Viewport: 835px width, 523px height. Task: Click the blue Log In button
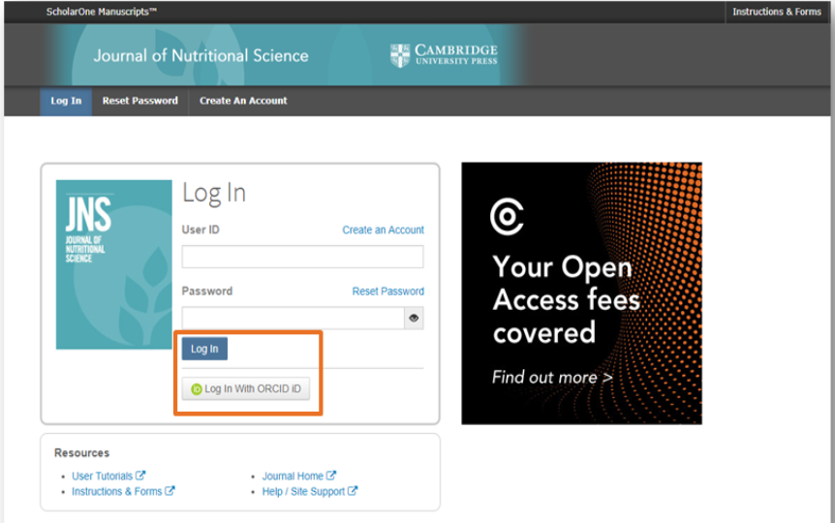click(204, 349)
